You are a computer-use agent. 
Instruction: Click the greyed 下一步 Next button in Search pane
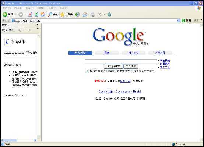pyautogui.click(x=25, y=30)
